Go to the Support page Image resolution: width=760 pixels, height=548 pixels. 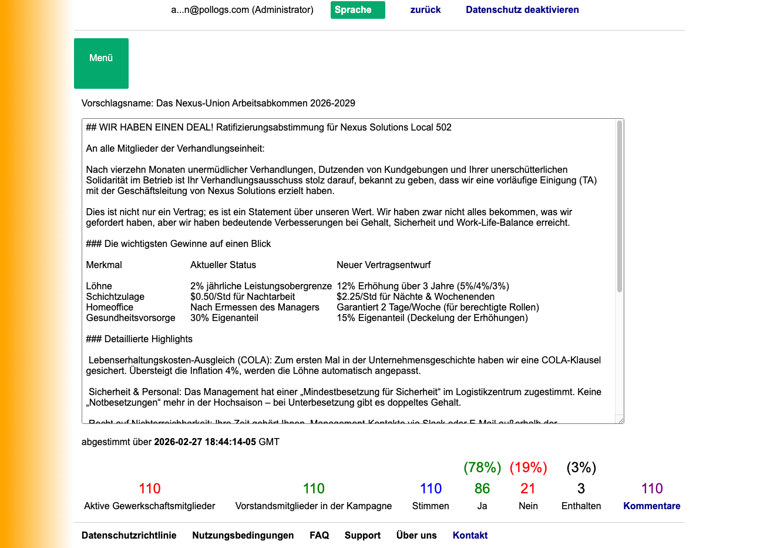pyautogui.click(x=362, y=535)
